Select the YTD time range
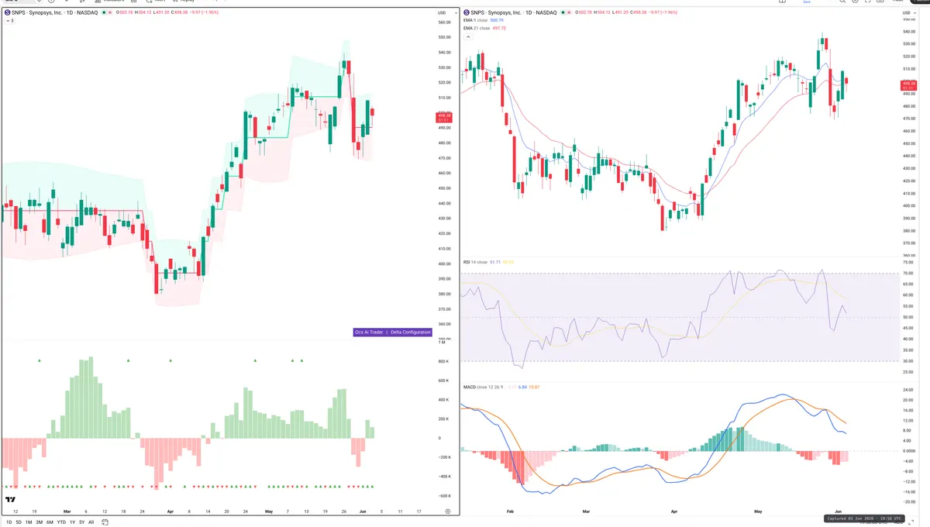 coord(61,522)
